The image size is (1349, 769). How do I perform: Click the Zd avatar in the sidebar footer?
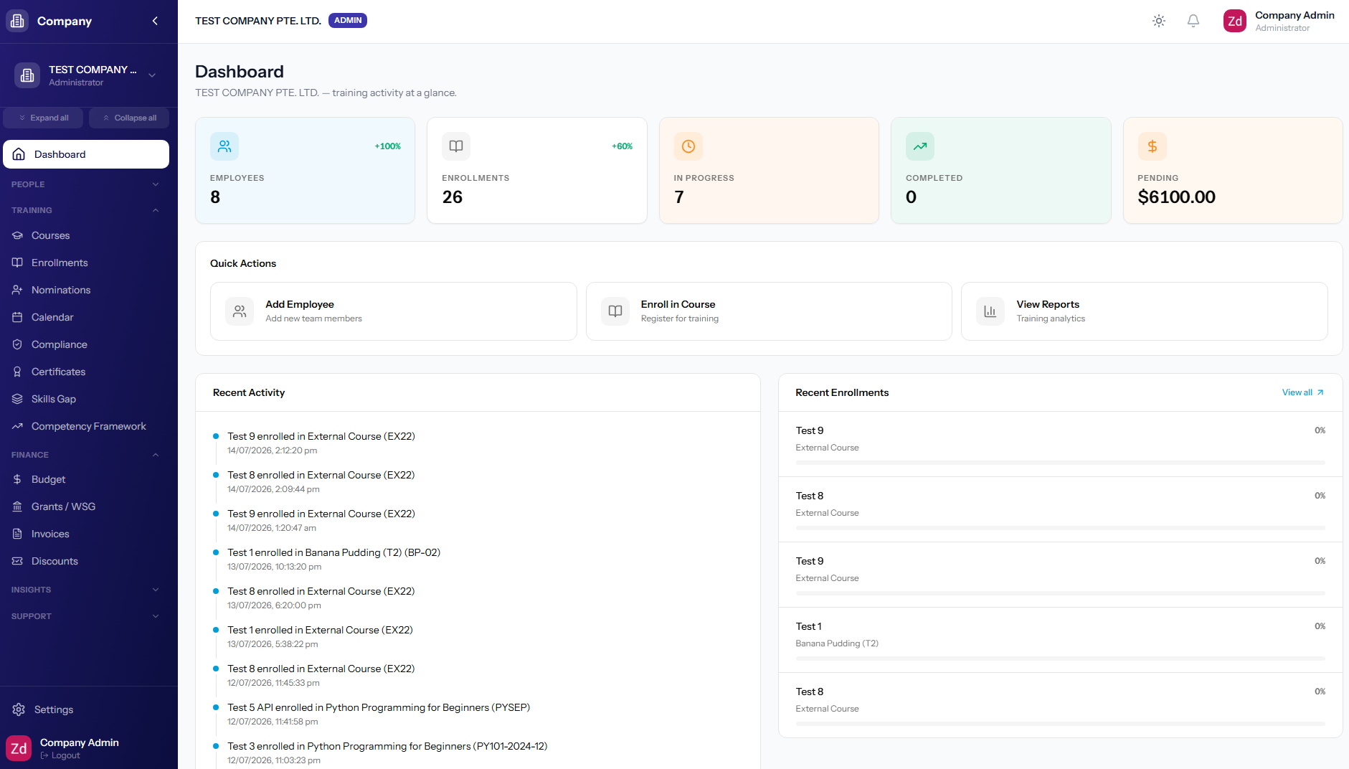point(19,748)
